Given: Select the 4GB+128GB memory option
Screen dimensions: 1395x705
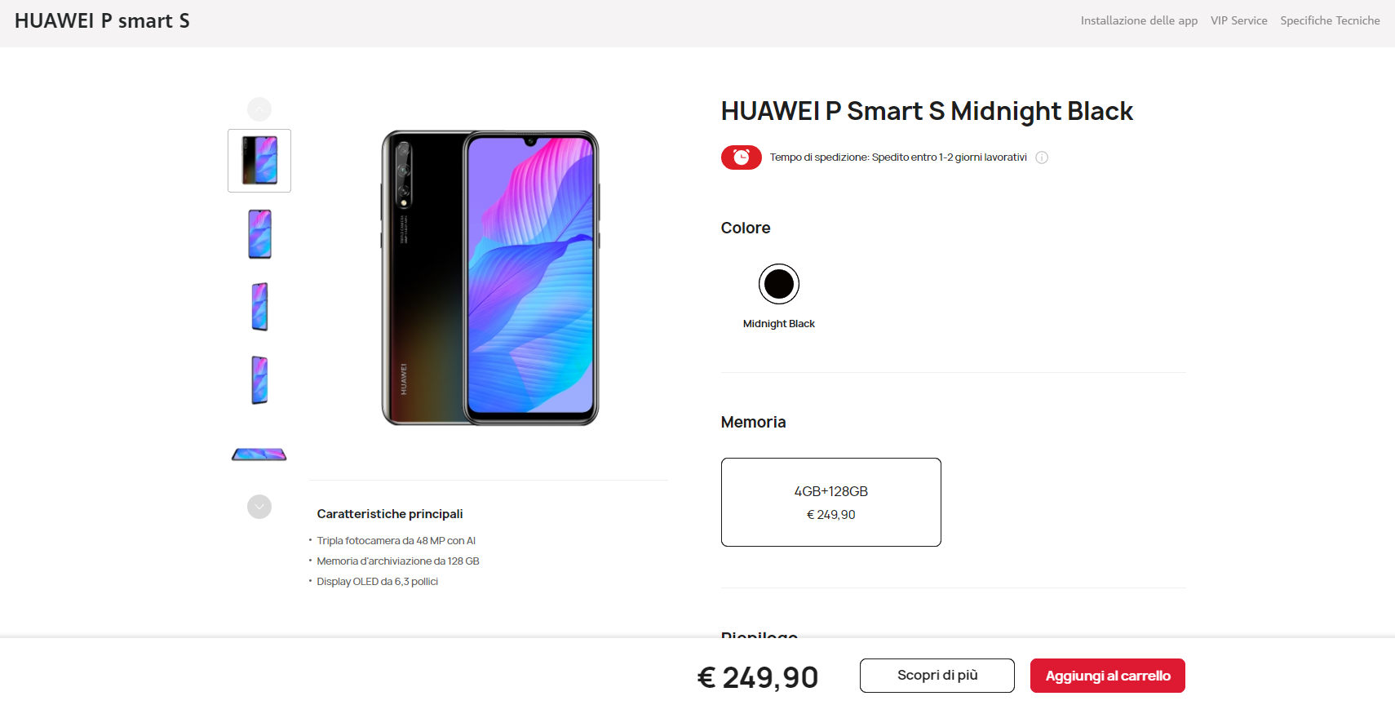Looking at the screenshot, I should pyautogui.click(x=831, y=502).
